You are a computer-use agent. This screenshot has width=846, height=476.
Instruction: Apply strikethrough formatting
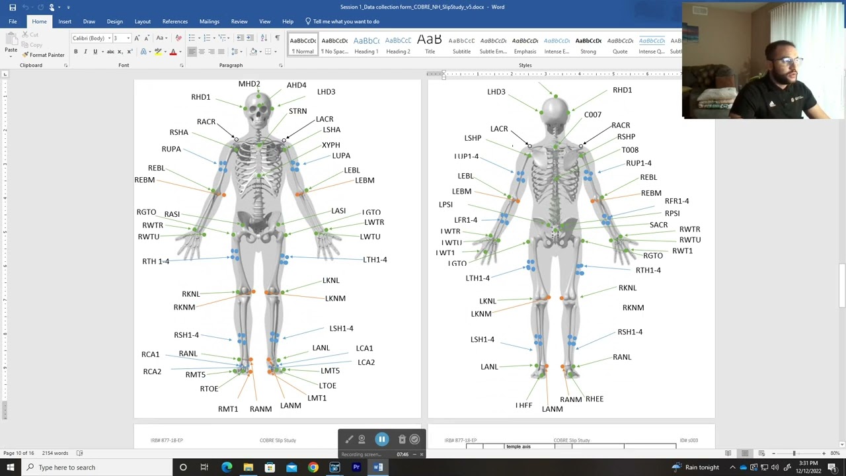110,52
